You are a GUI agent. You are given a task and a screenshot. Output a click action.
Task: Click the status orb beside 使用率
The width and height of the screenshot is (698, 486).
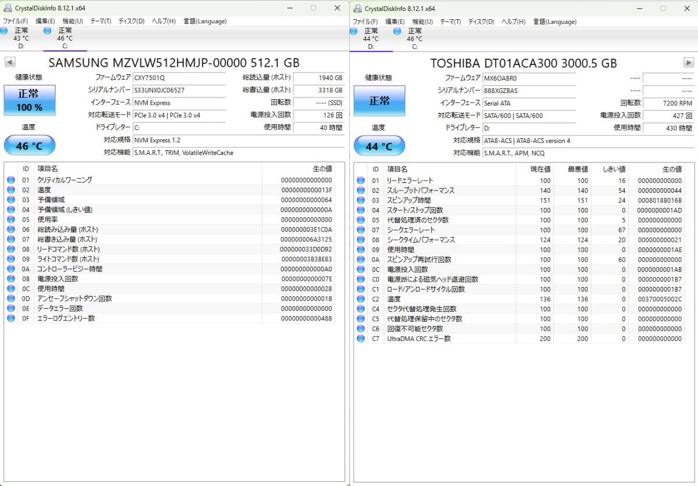coord(10,219)
